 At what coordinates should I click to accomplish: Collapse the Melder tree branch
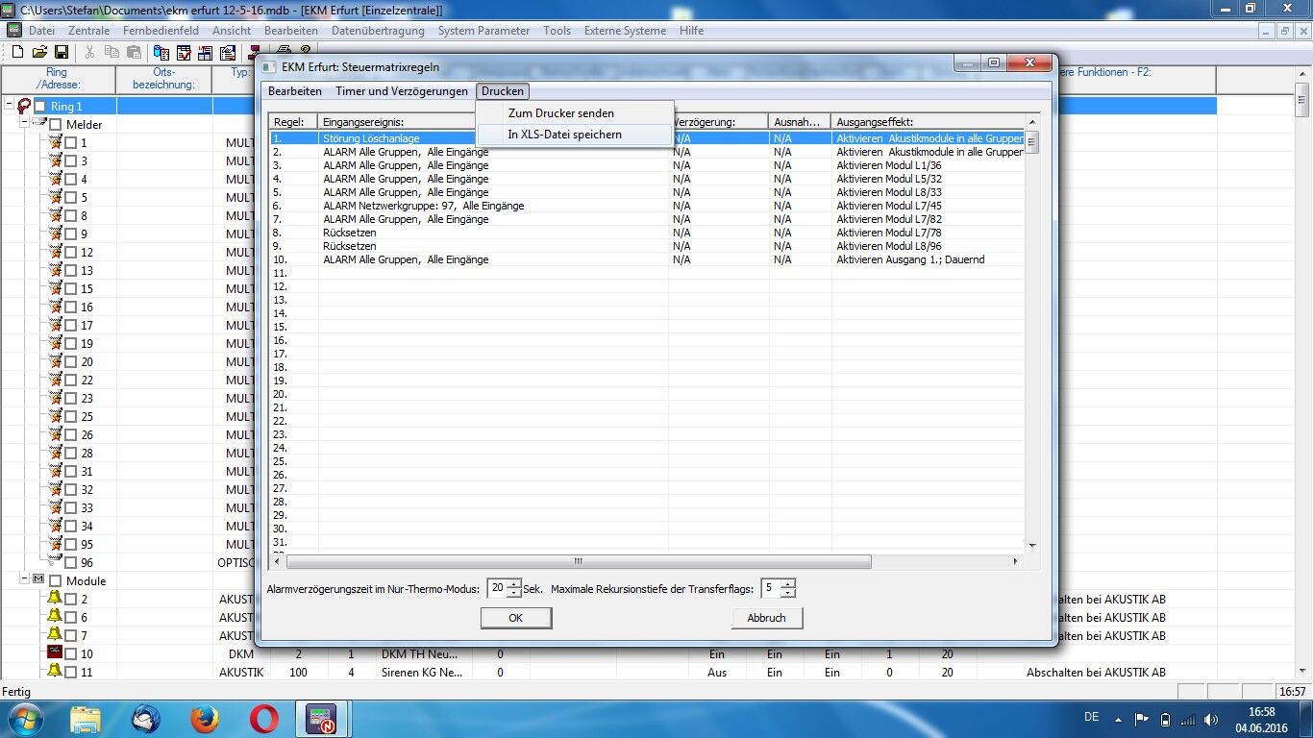24,124
